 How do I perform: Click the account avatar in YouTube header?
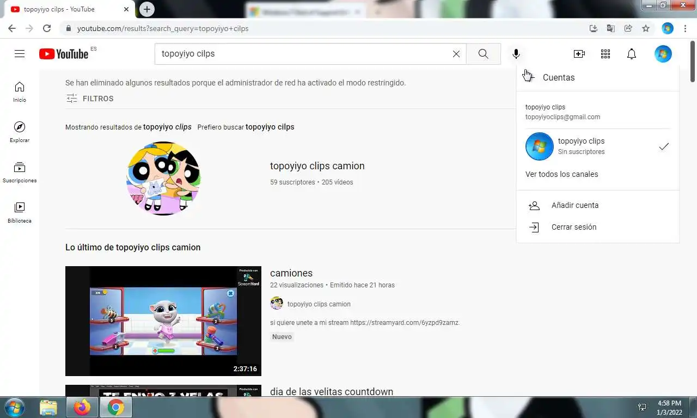tap(663, 54)
